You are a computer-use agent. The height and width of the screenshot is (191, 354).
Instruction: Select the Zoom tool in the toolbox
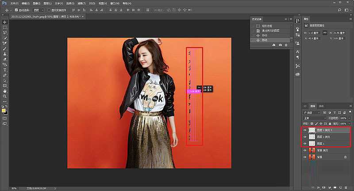tap(4, 96)
